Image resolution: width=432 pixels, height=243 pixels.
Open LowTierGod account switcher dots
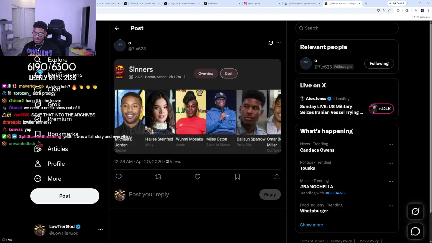(x=100, y=230)
